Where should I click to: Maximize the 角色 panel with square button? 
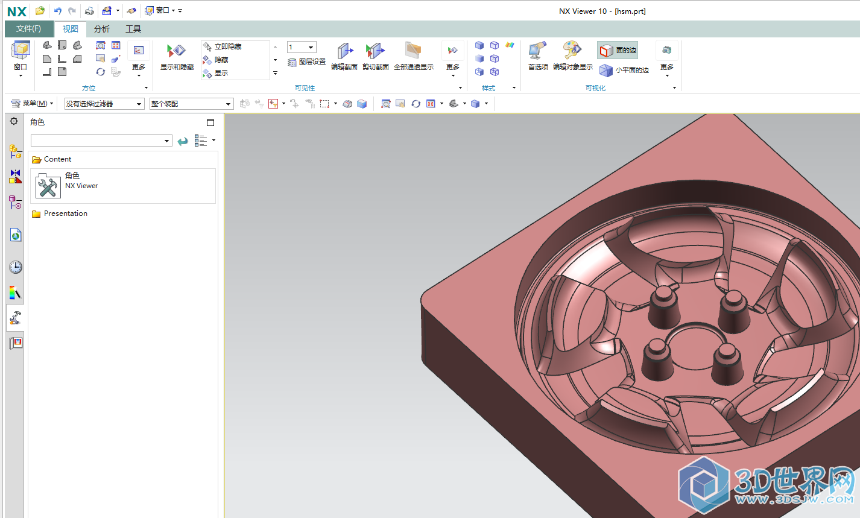pyautogui.click(x=210, y=122)
